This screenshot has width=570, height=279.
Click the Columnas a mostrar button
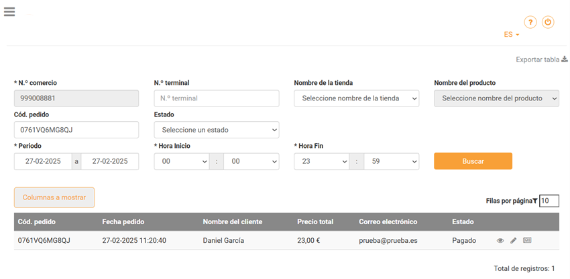click(x=54, y=197)
